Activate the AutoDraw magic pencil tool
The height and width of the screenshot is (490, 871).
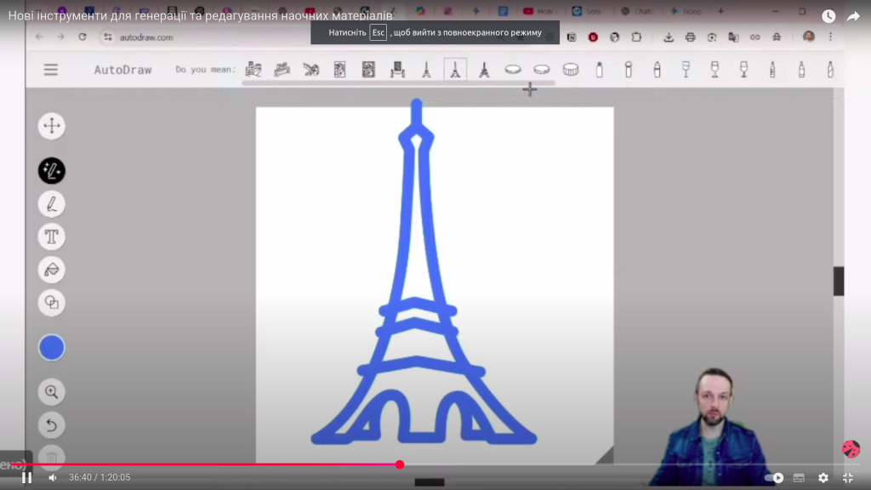click(x=52, y=171)
